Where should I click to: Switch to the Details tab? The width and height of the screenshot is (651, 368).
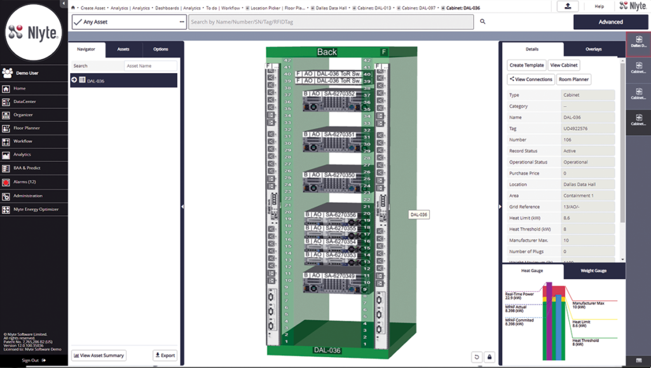(x=532, y=49)
